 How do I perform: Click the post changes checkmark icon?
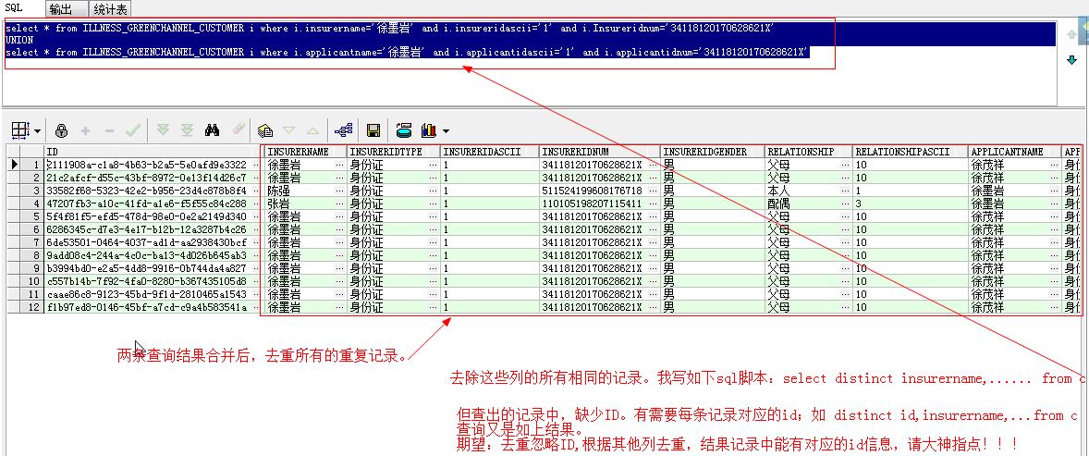[132, 130]
